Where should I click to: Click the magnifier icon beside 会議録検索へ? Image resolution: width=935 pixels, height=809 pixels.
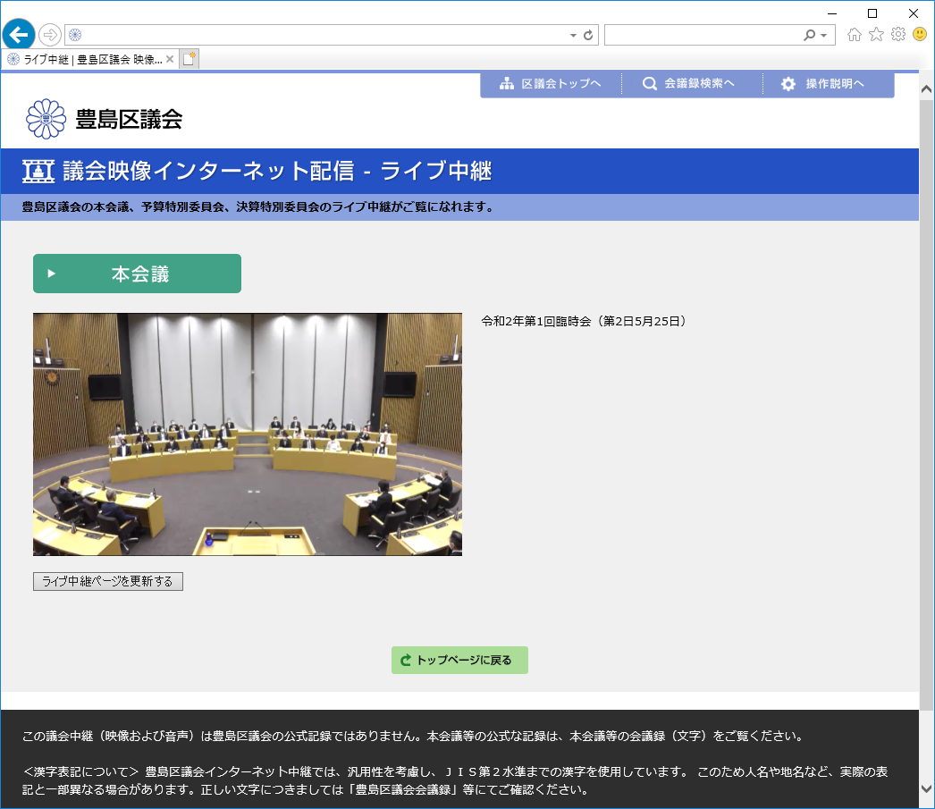649,84
